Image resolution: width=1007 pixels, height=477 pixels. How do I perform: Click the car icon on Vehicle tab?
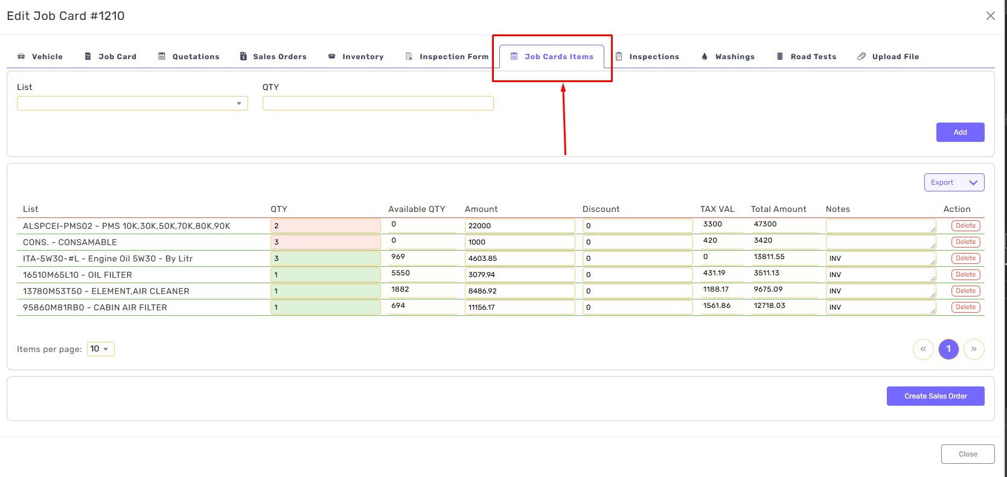21,56
